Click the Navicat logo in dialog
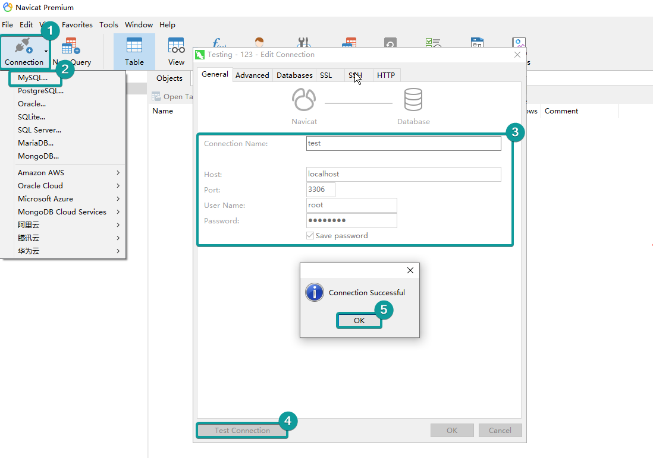This screenshot has height=458, width=653. tap(304, 99)
